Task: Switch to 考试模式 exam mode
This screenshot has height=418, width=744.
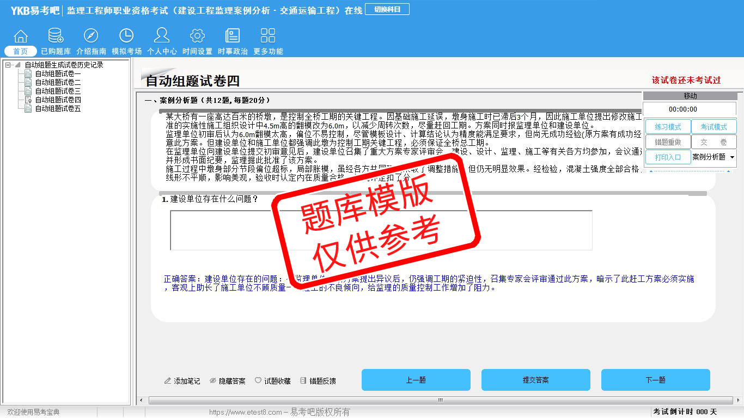Action: (x=713, y=127)
